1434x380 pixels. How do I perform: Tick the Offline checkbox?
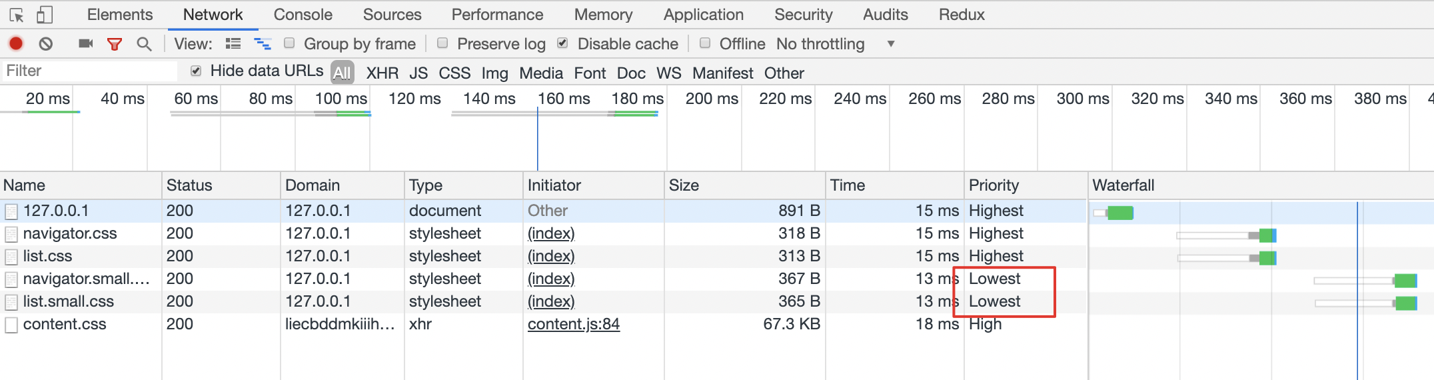(705, 43)
